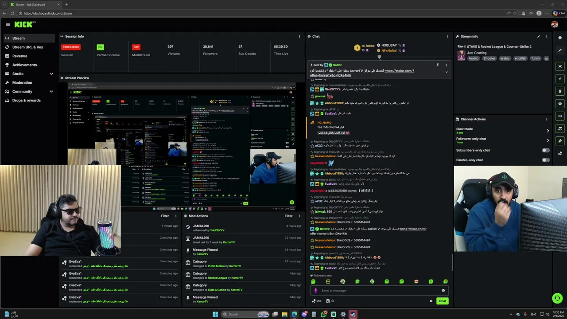Click the shop icon showing 0
The height and width of the screenshot is (319, 567).
pos(330,301)
